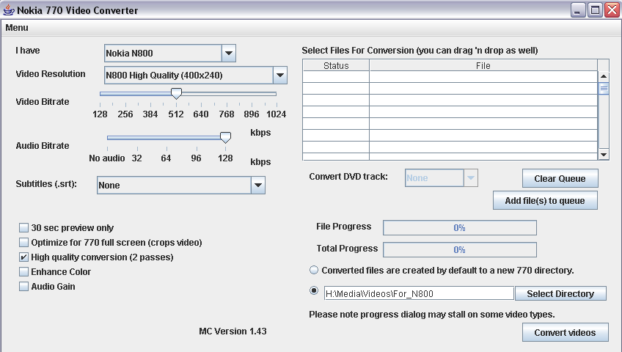The width and height of the screenshot is (622, 352).
Task: Enable the Enhance Color checkbox
Action: 23,271
